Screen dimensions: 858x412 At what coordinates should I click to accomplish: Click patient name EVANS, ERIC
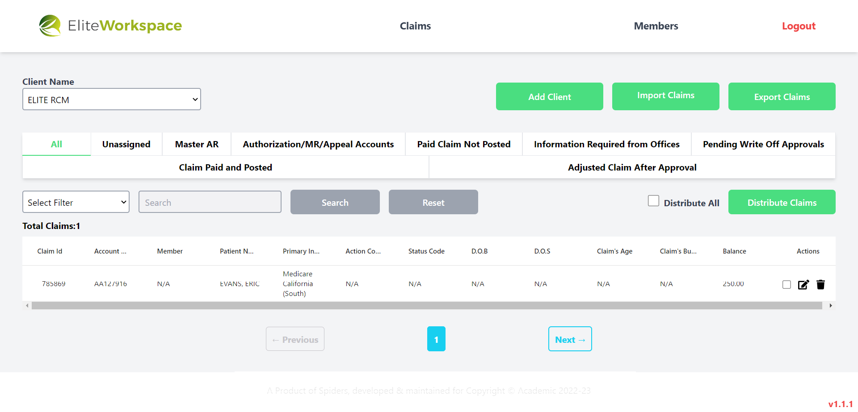(x=240, y=284)
